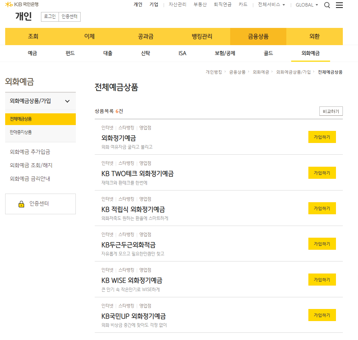The image size is (358, 340).
Task: Open the 뱅킹관리 main tab
Action: click(x=202, y=37)
